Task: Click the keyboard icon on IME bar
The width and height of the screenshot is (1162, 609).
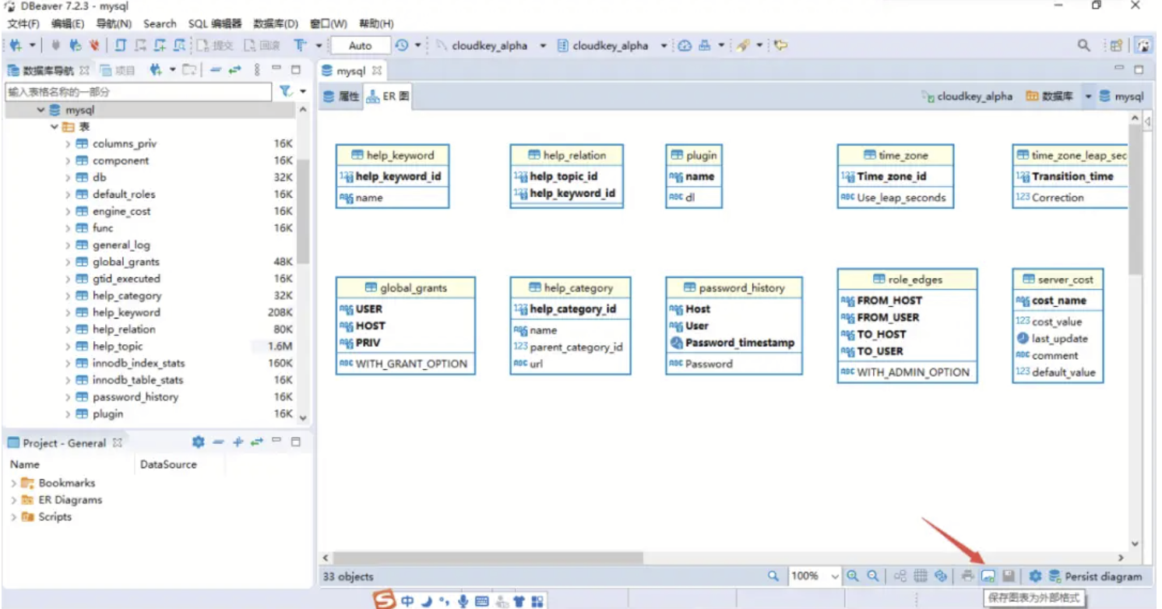Action: 481,601
